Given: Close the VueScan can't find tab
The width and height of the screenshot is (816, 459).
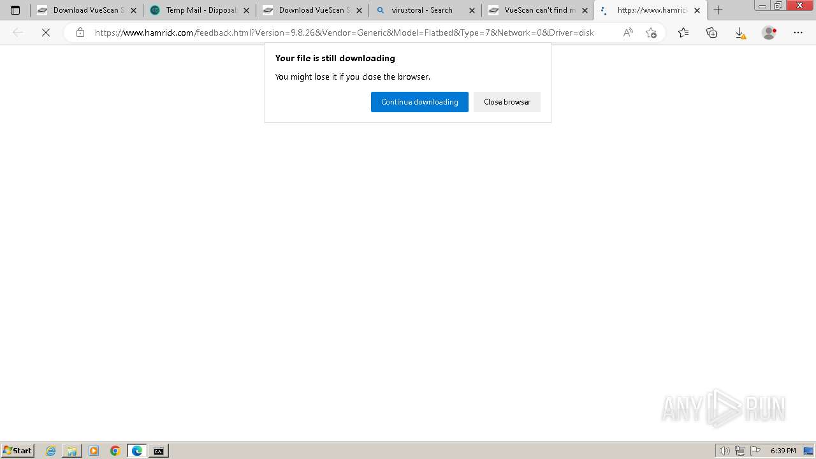Looking at the screenshot, I should pyautogui.click(x=585, y=10).
